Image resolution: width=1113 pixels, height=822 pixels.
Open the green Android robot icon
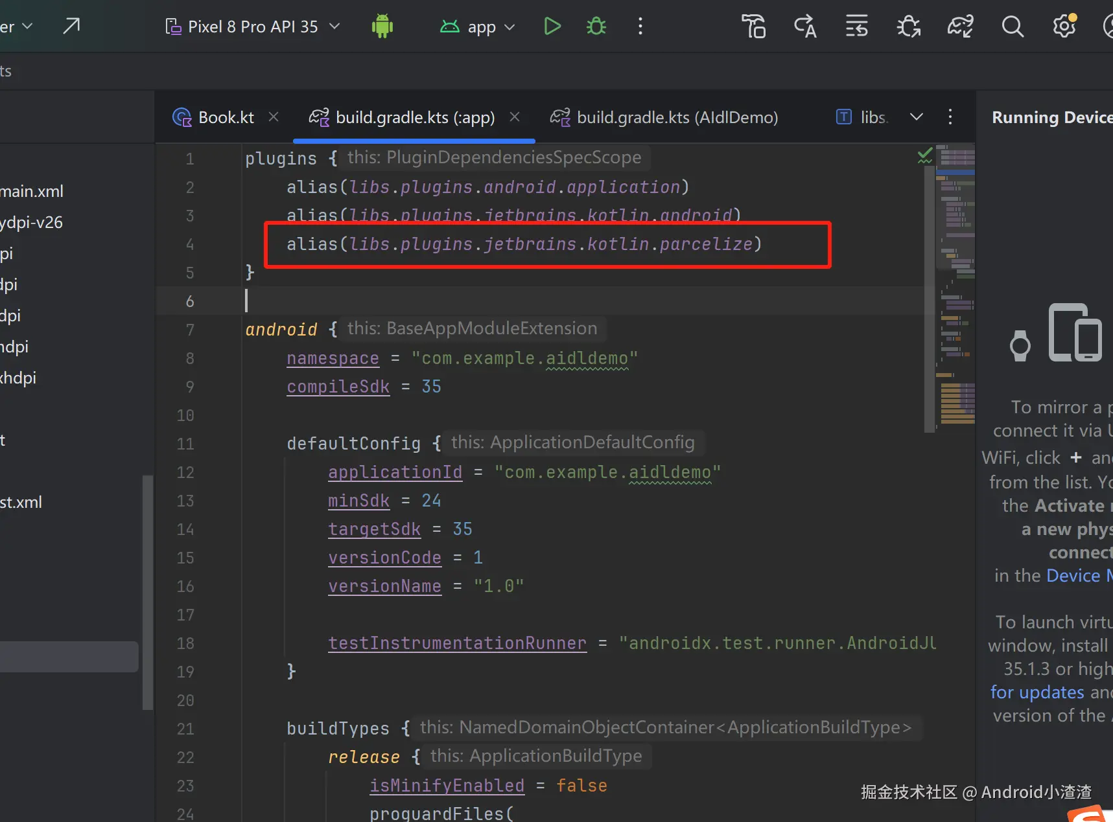[x=382, y=27]
